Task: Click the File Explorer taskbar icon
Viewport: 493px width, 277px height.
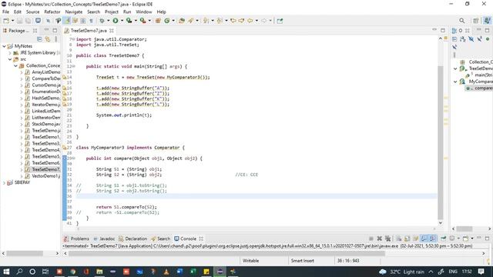Action: [99, 272]
